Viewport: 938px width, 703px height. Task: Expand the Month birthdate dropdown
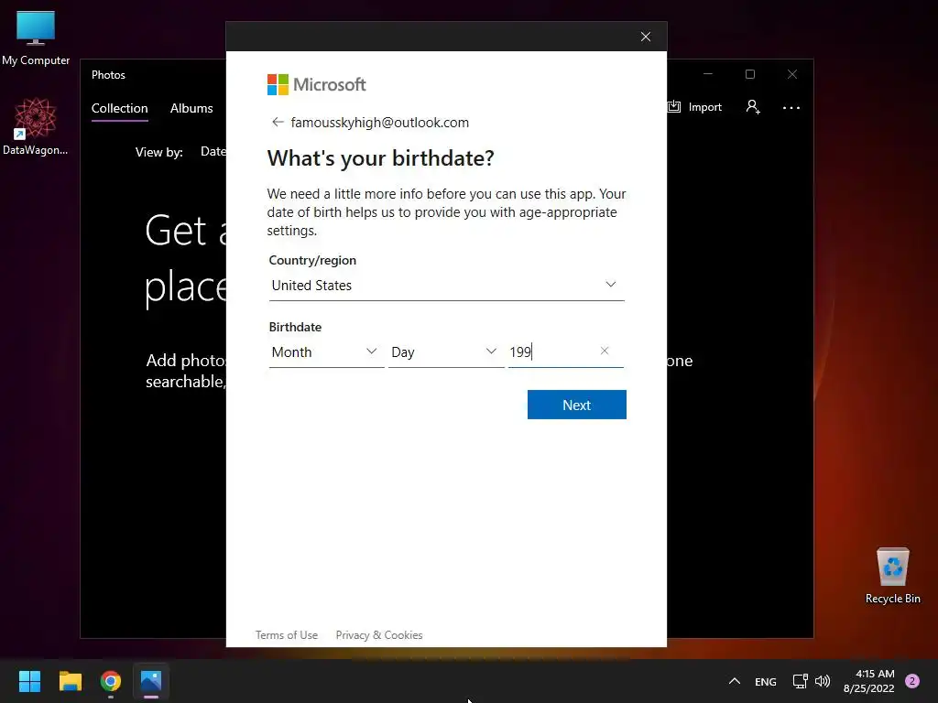tap(326, 352)
